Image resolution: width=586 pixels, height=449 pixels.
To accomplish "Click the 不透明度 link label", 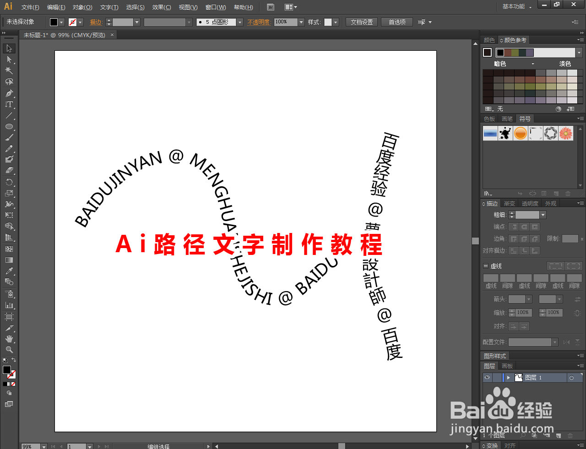I will pos(259,22).
